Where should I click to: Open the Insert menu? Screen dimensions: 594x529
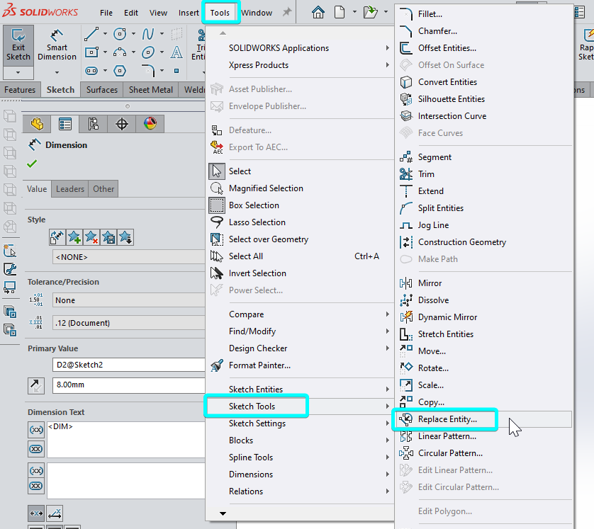coord(189,13)
